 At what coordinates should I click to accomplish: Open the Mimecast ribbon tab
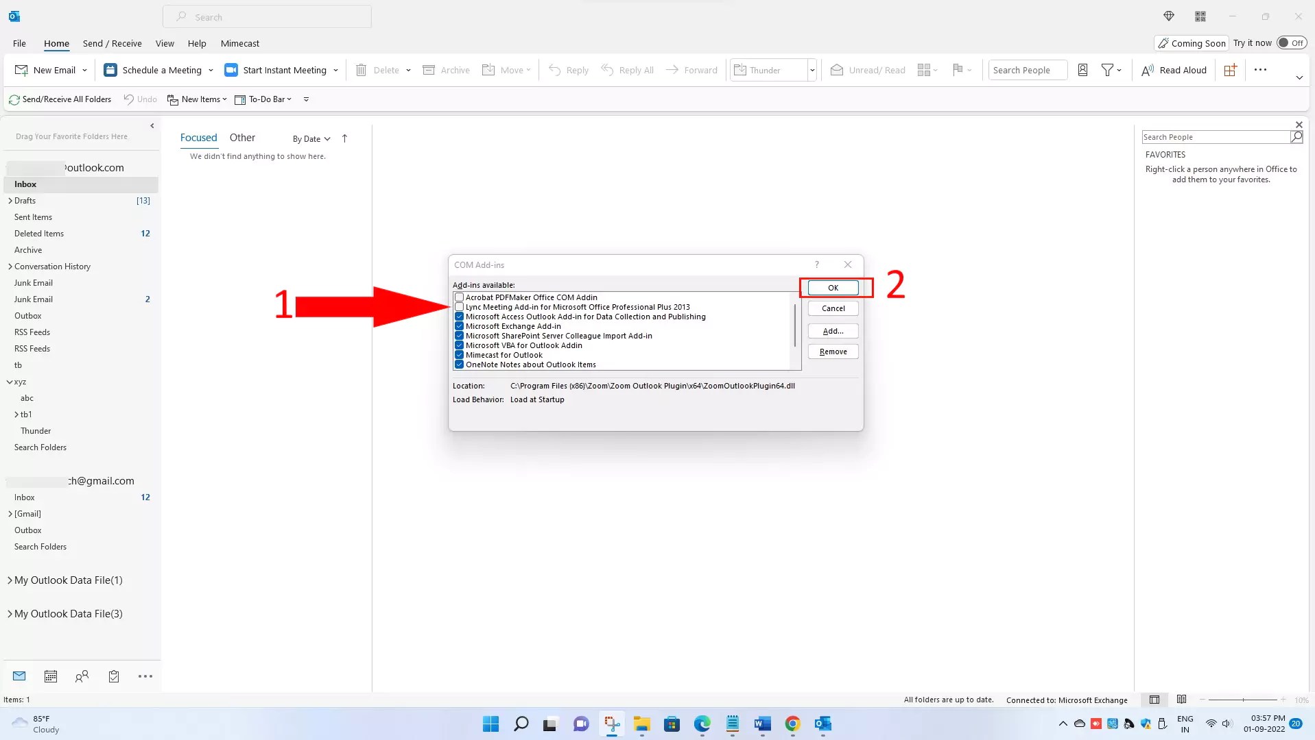coord(239,43)
